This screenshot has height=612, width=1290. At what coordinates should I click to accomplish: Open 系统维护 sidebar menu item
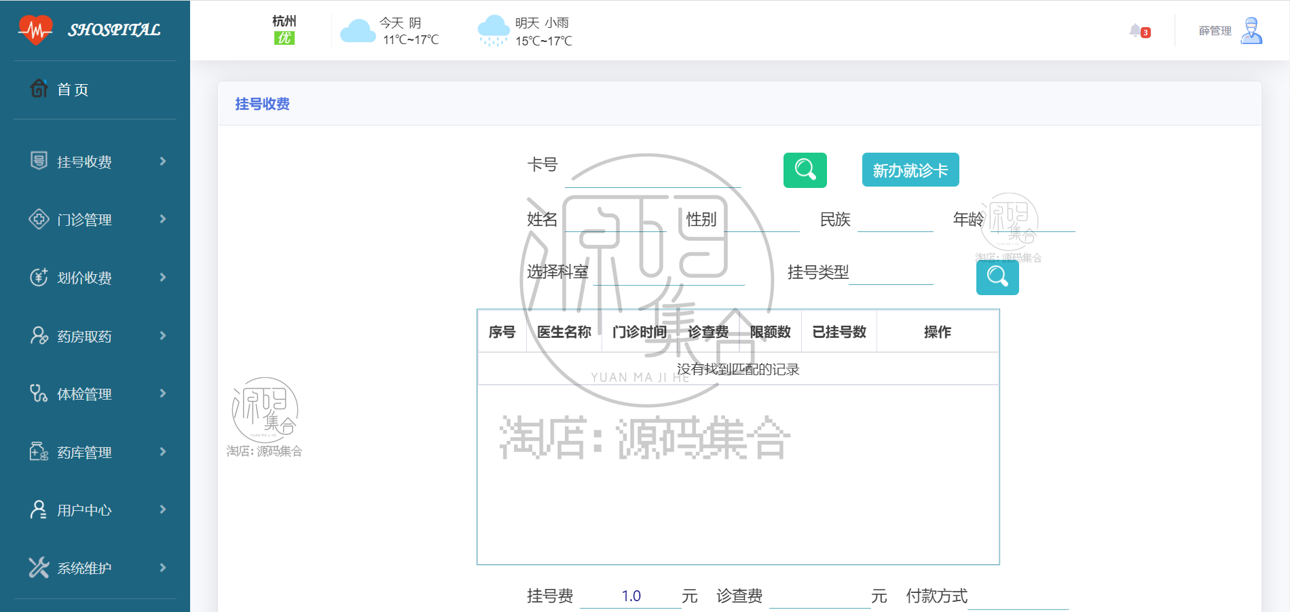(x=95, y=568)
